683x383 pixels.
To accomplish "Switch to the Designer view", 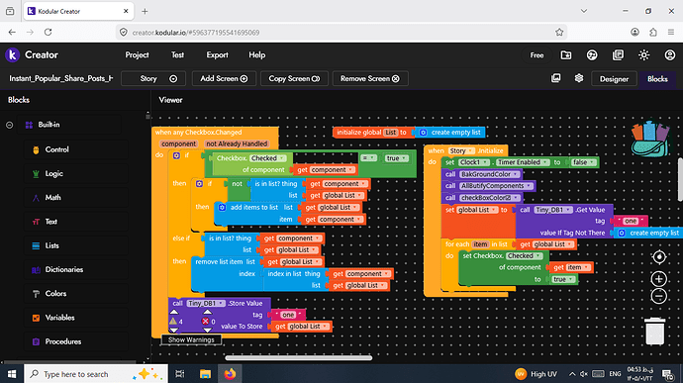I will coord(614,79).
